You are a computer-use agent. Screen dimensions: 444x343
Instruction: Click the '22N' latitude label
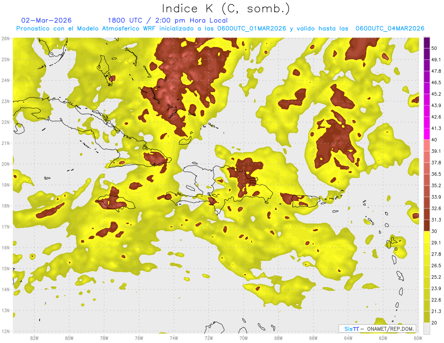click(x=6, y=122)
